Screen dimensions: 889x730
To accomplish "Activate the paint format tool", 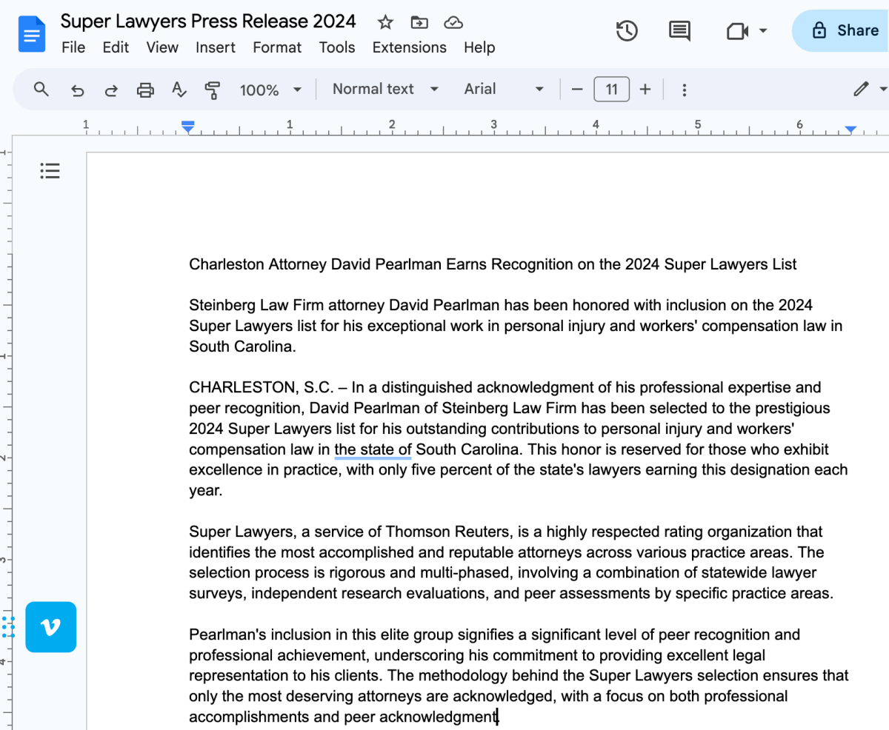I will tap(213, 90).
